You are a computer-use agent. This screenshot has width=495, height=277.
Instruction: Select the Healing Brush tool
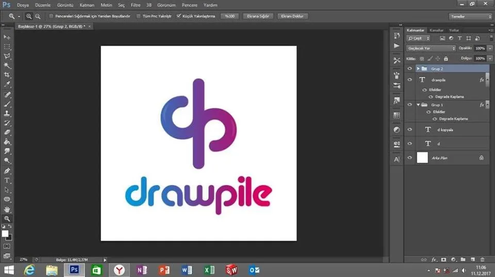7,95
